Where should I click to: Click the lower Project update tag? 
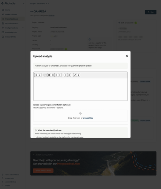[145, 121]
